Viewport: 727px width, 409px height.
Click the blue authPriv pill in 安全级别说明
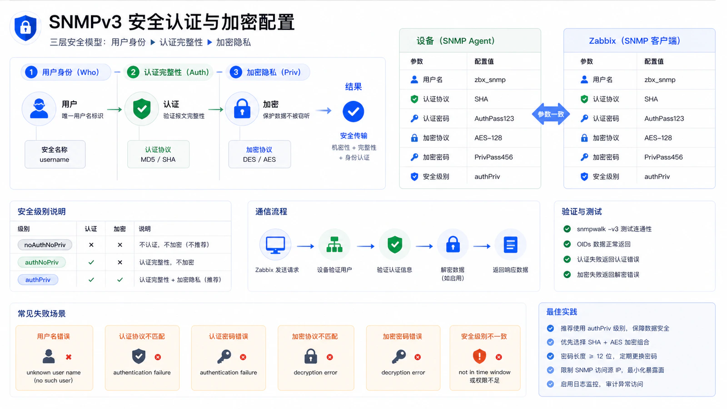coord(38,279)
